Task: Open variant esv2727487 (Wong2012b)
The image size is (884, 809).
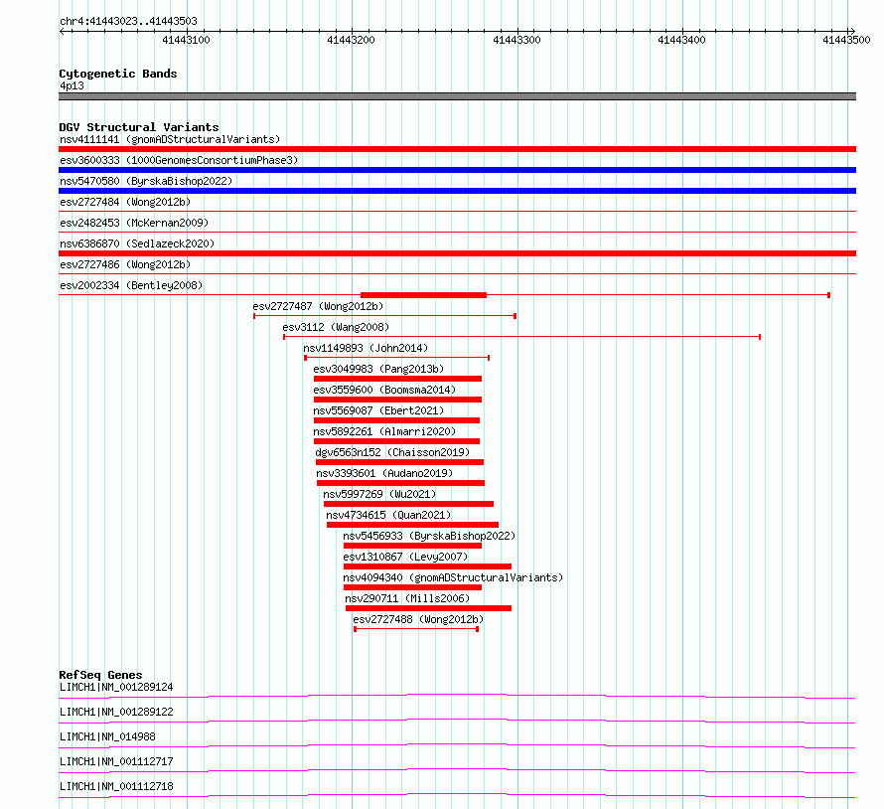Action: coord(318,306)
